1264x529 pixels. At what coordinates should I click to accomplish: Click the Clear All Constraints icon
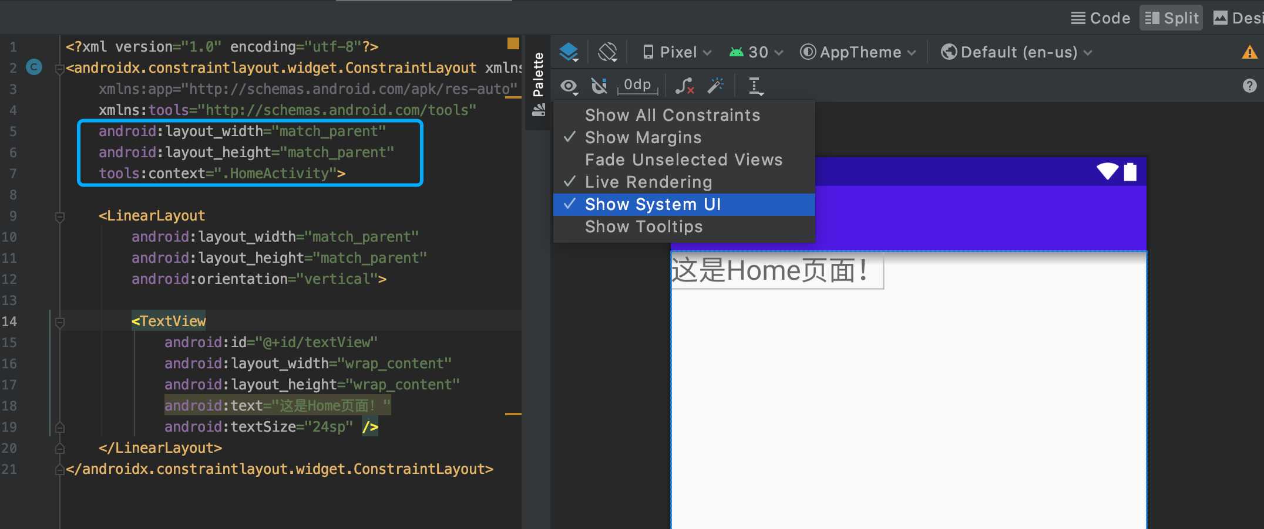coord(685,86)
